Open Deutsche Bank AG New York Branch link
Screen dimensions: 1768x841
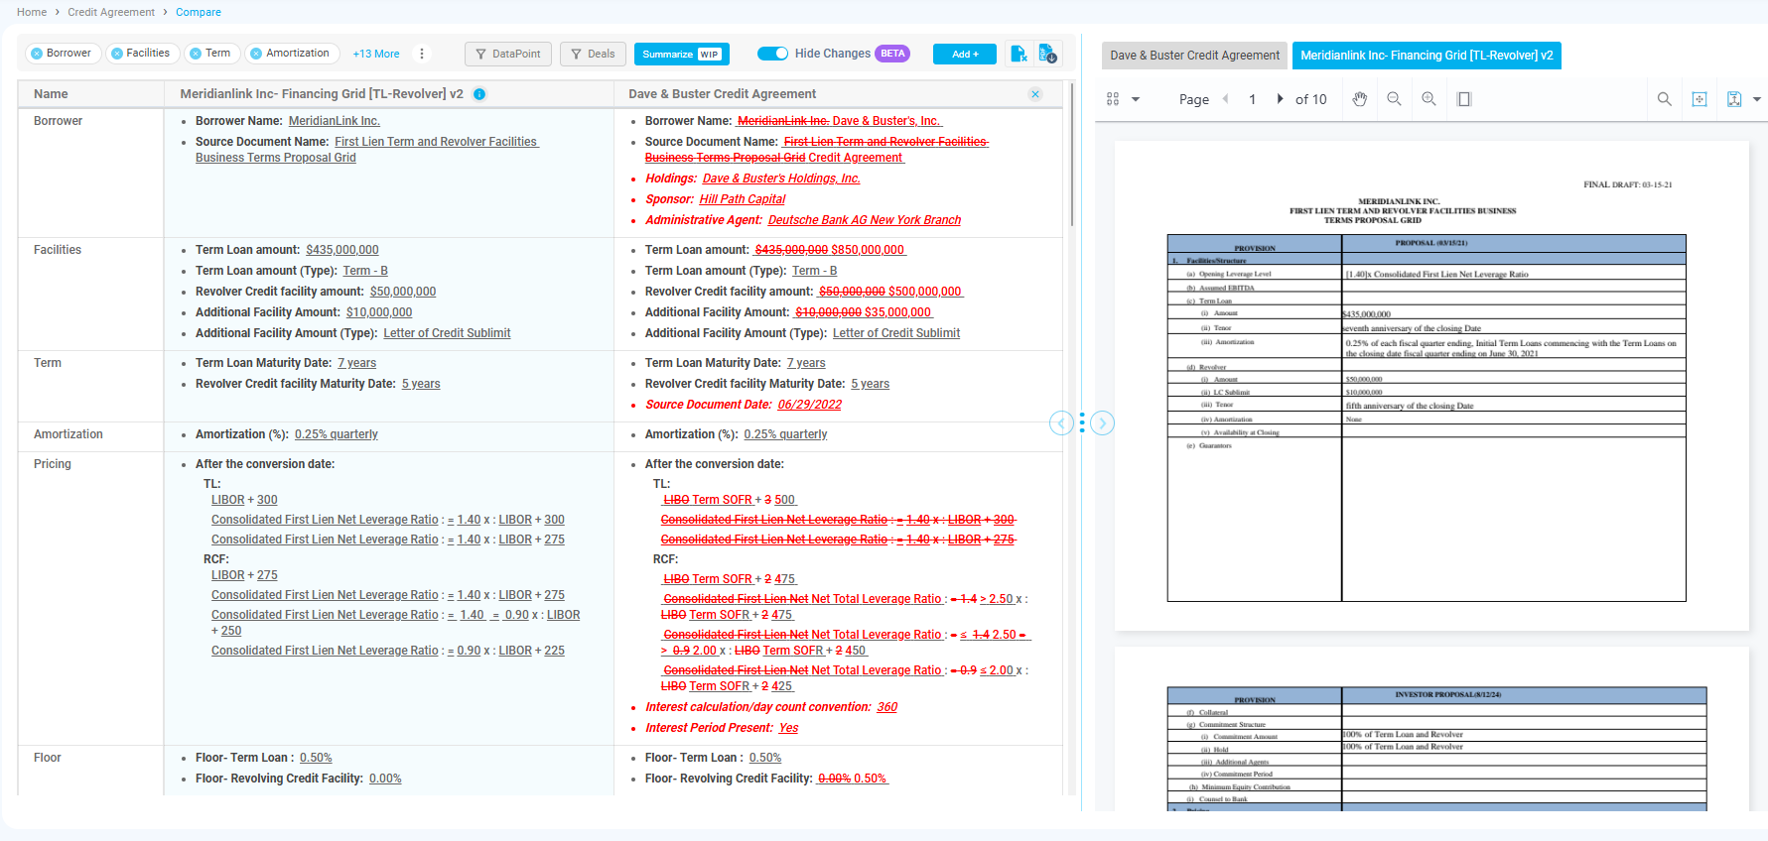(865, 220)
